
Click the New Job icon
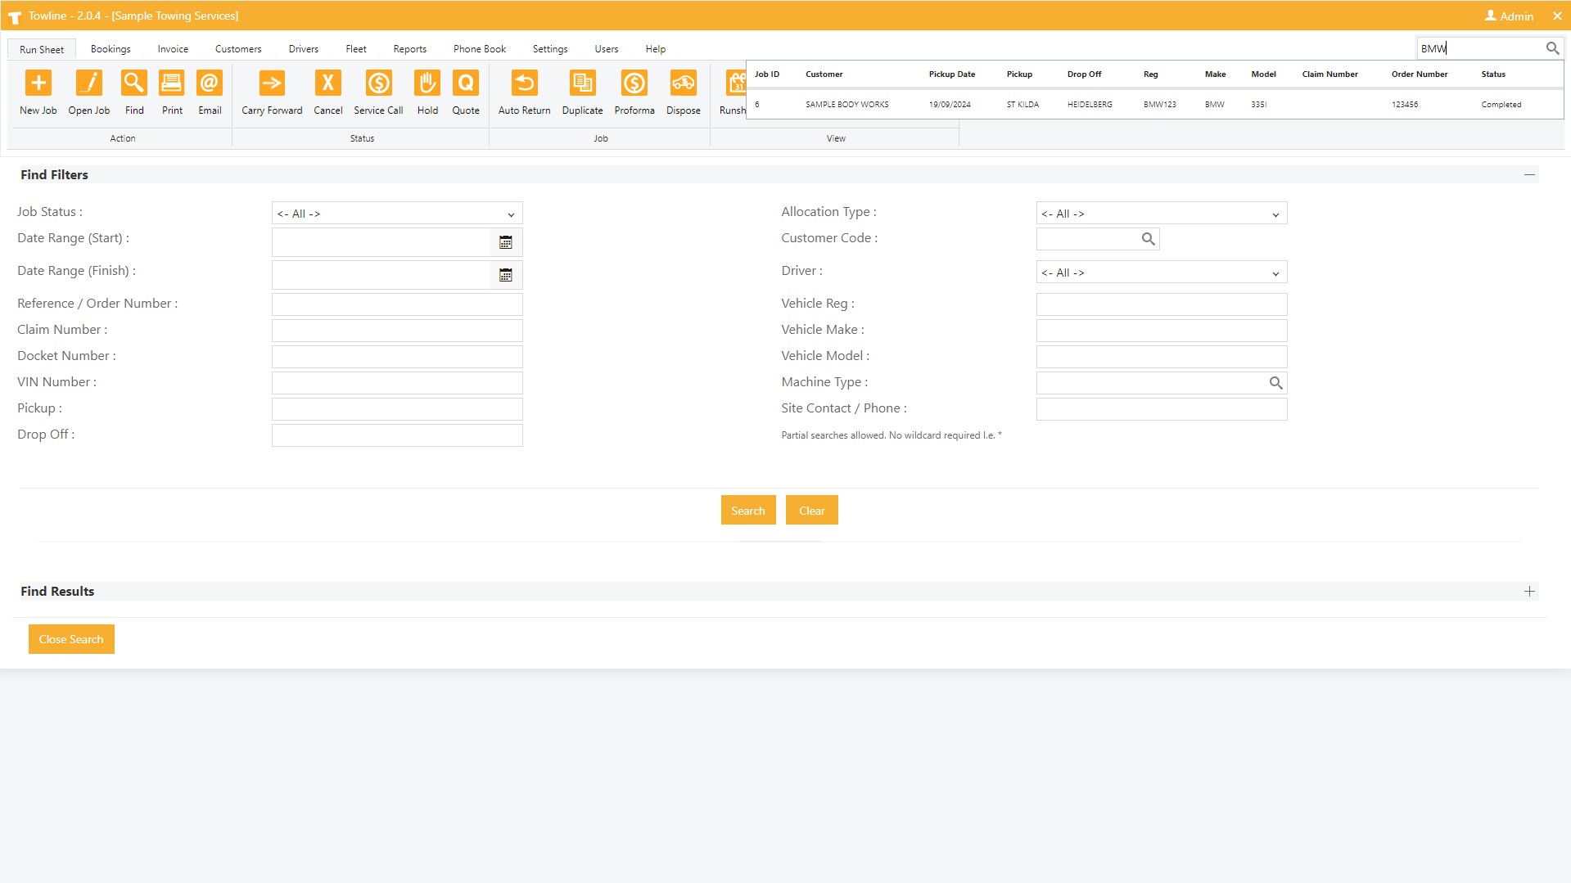pos(38,83)
